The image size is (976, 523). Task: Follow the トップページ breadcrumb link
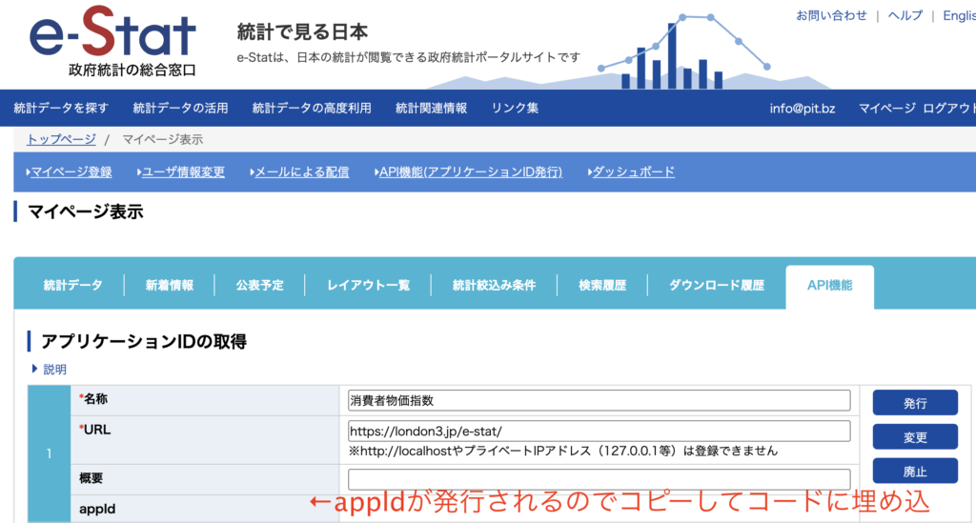(x=61, y=140)
